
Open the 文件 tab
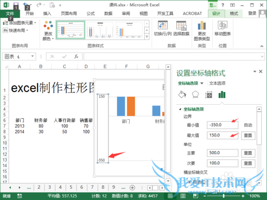point(10,13)
